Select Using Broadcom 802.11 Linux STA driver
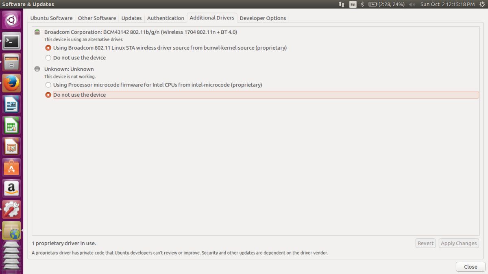This screenshot has height=274, width=488. (x=166, y=48)
